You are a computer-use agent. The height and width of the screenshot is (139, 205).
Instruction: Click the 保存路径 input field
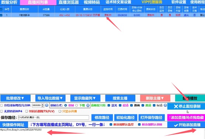coord(53,118)
